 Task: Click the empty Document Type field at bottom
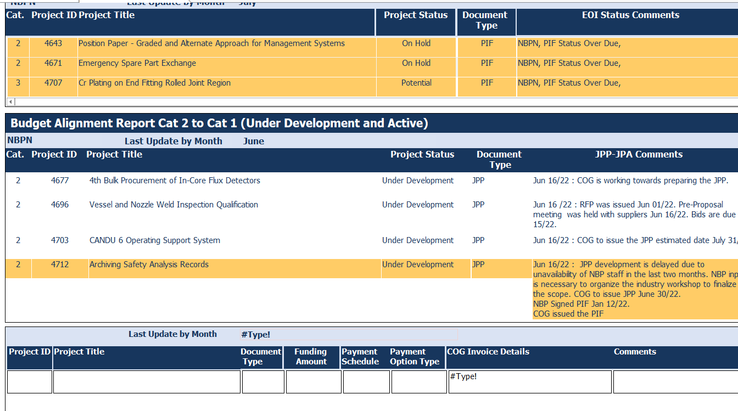click(263, 382)
